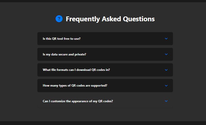Click the blue question mark icon
Screen dimensions: 206x125
(x=59, y=18)
